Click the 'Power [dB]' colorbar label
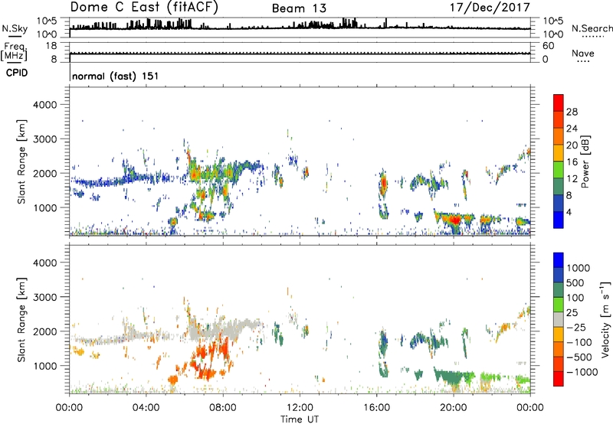Viewport: 613px width, 424px height. click(x=585, y=161)
